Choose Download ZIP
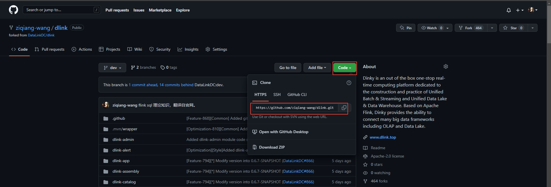The width and height of the screenshot is (551, 187). [268, 147]
